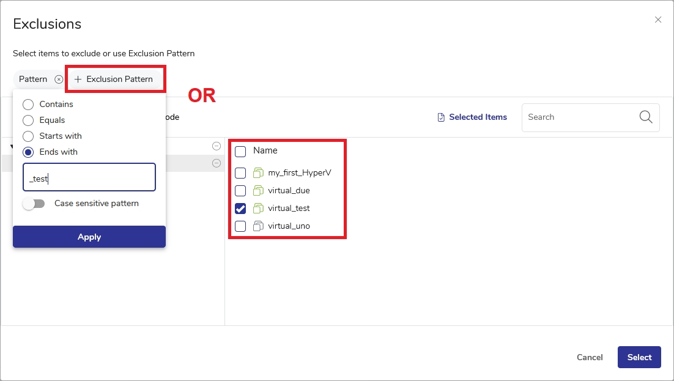Viewport: 674px width, 381px height.
Task: Click the green VM icon for virtual_test
Action: tap(257, 209)
